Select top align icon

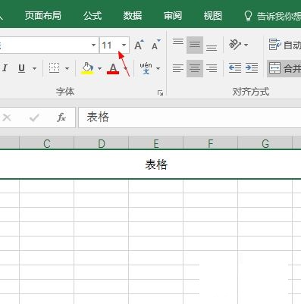pyautogui.click(x=178, y=42)
